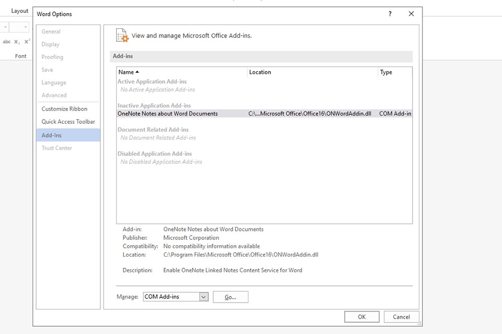Image resolution: width=502 pixels, height=334 pixels.
Task: Click the Microsoft Corporation publisher text
Action: [x=191, y=238]
